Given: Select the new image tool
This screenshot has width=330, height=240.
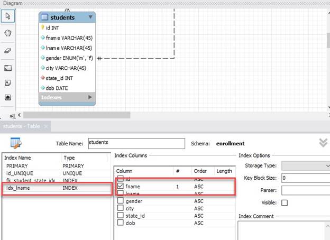Looking at the screenshot, I should coord(8,97).
